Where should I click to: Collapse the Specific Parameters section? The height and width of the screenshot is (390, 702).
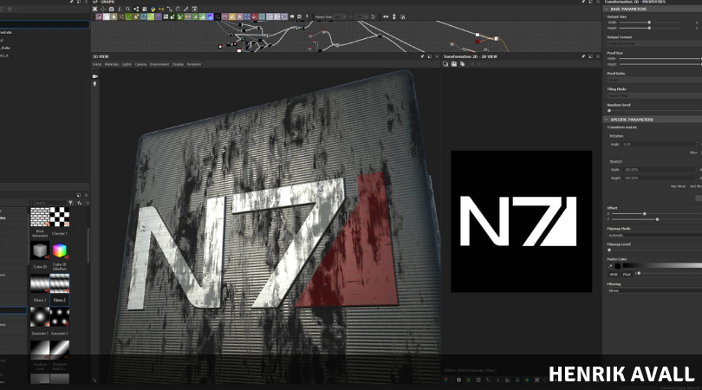606,120
